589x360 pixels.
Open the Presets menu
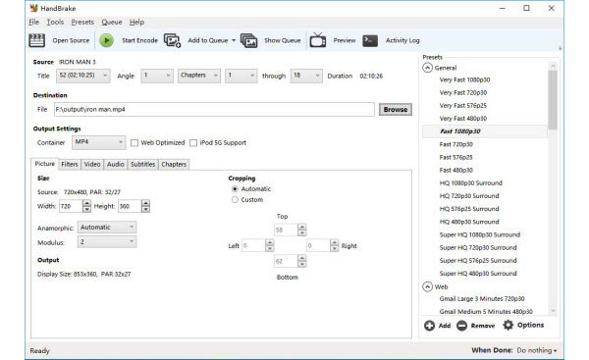click(82, 23)
